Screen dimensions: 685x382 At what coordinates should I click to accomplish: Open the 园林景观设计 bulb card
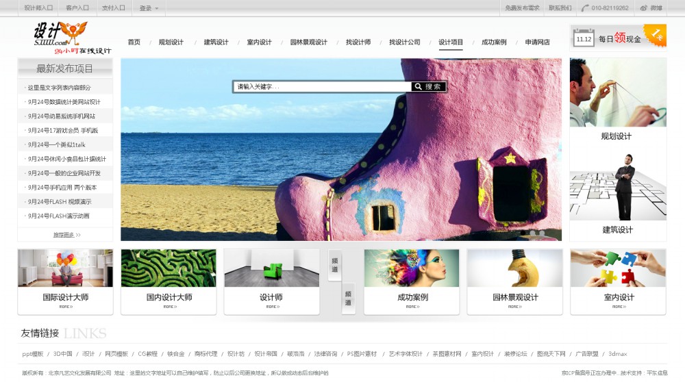[515, 268]
